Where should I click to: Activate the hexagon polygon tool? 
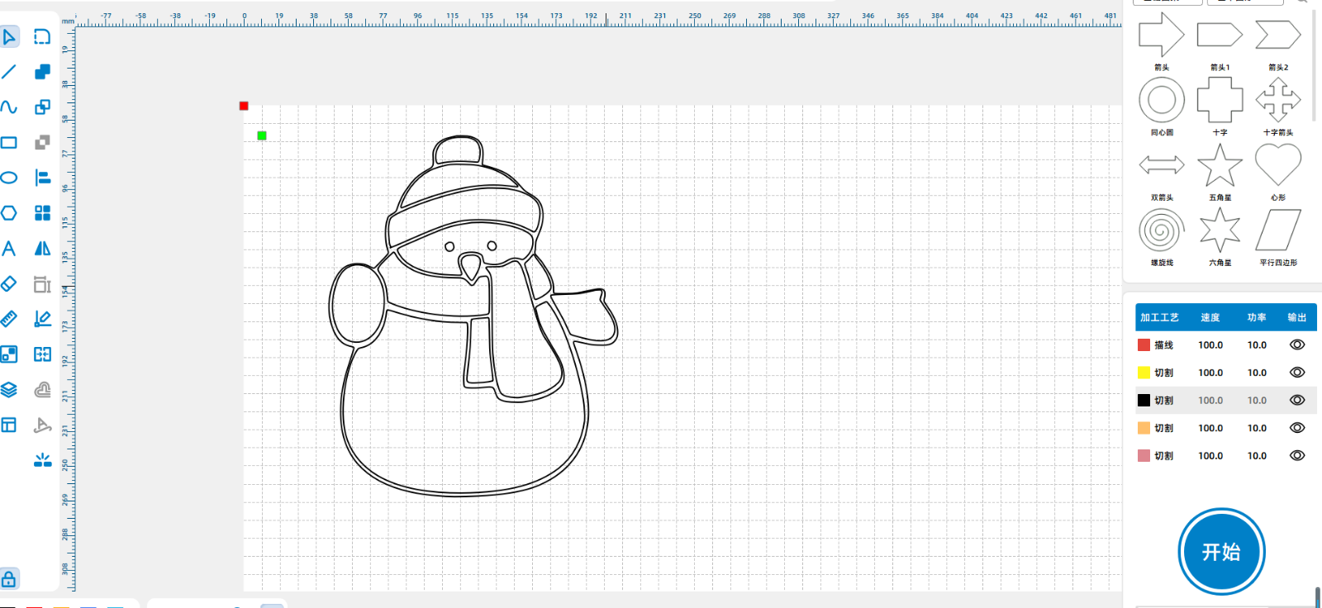[x=9, y=213]
